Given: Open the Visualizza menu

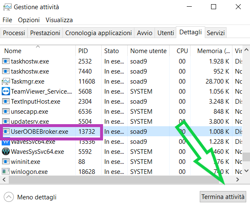Looking at the screenshot, I should click(59, 20).
